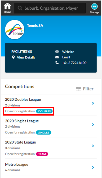Screen dimensions: 102x178
Task: Expand the 2020 Doubles League chevron
Action: click(93, 103)
